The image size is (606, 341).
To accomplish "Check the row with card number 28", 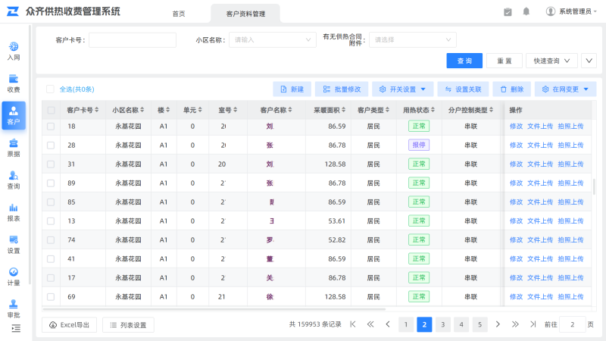I will [x=51, y=145].
